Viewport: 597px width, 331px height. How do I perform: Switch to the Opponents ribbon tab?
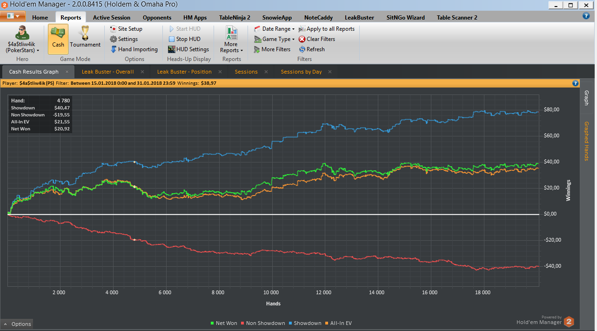tap(157, 18)
